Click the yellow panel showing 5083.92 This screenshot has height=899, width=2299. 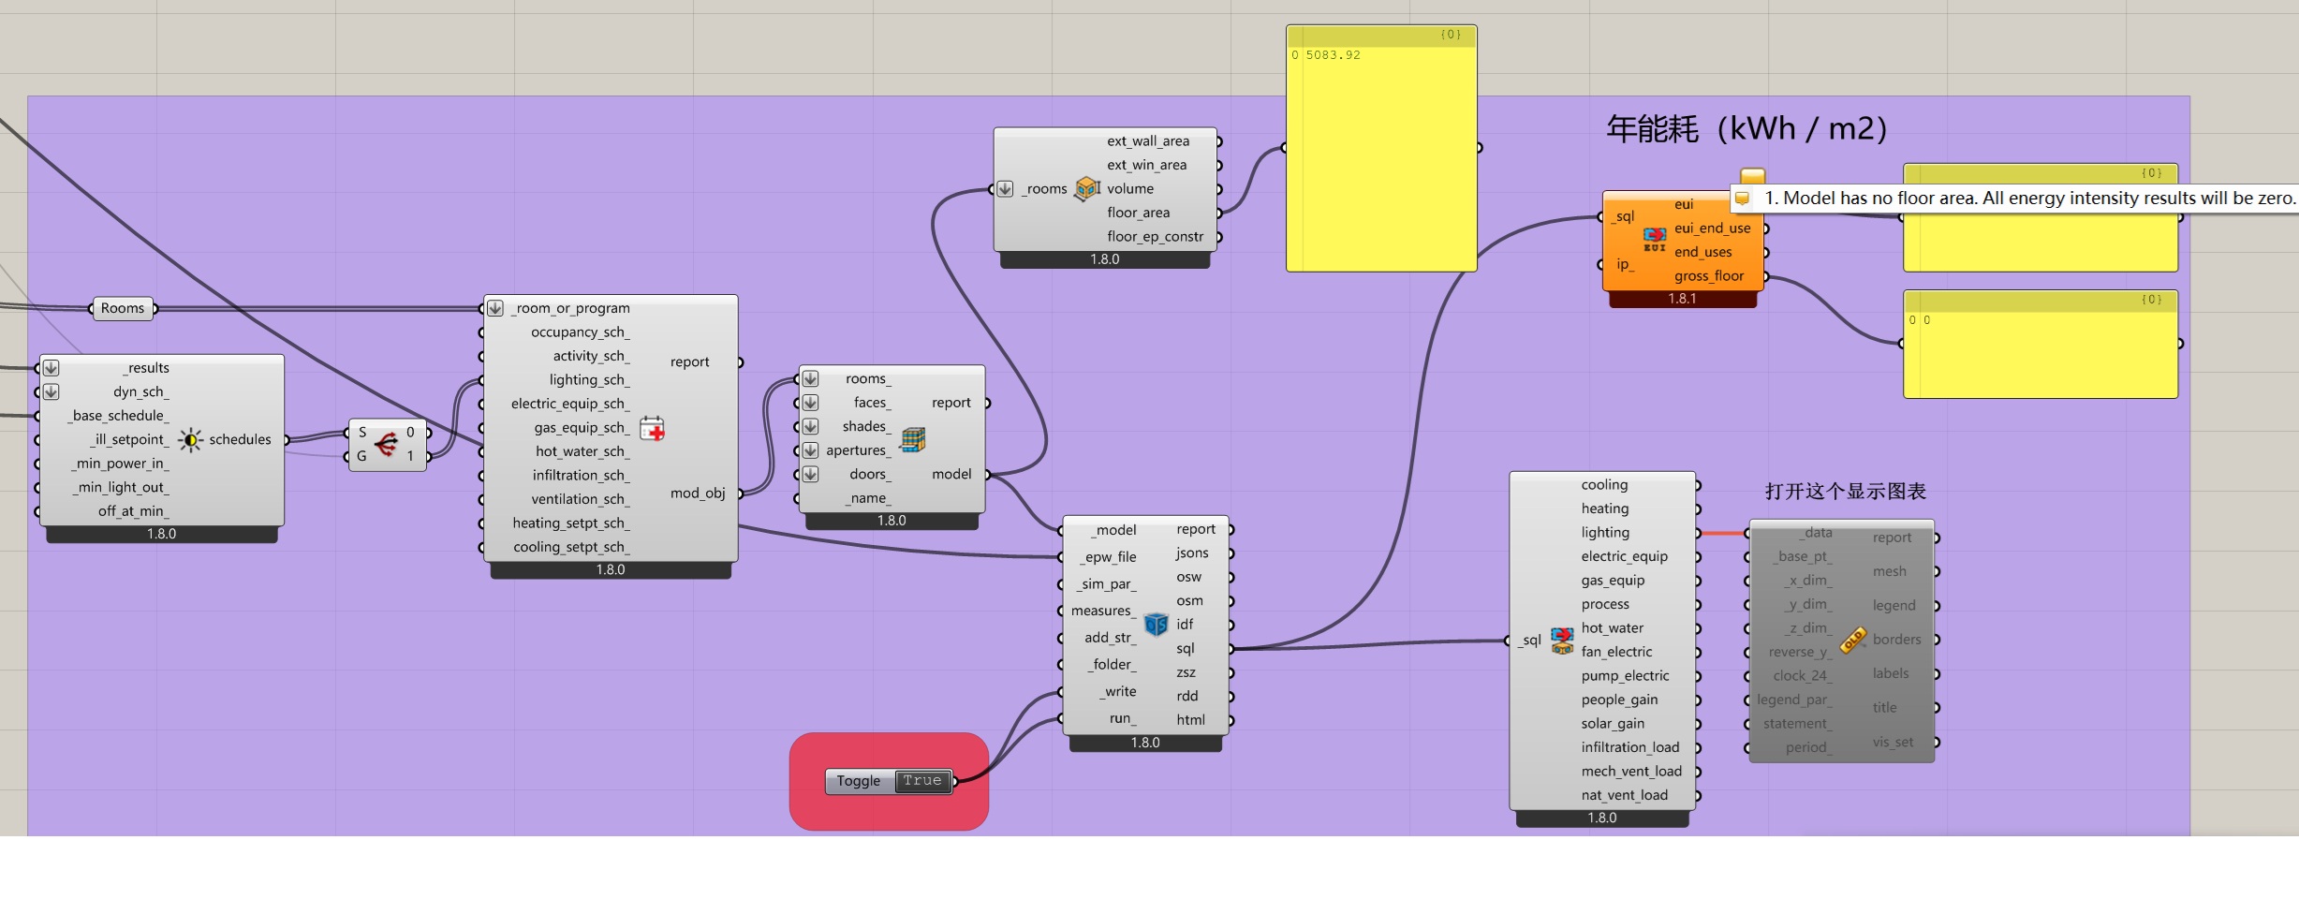(x=1381, y=148)
